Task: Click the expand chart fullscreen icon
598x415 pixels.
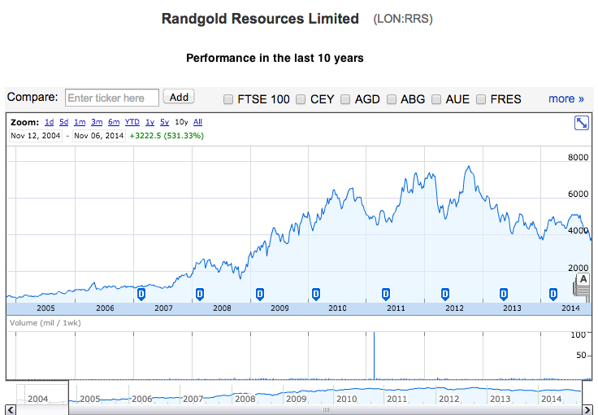Action: pyautogui.click(x=581, y=122)
